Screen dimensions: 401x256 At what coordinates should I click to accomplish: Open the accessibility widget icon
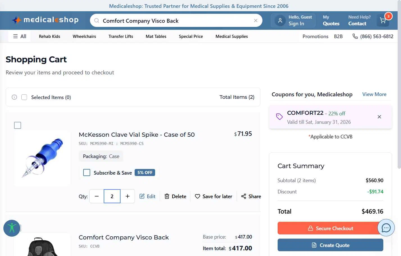[x=12, y=228]
